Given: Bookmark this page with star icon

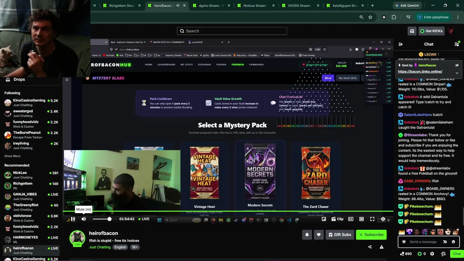Looking at the screenshot, I should [x=370, y=17].
